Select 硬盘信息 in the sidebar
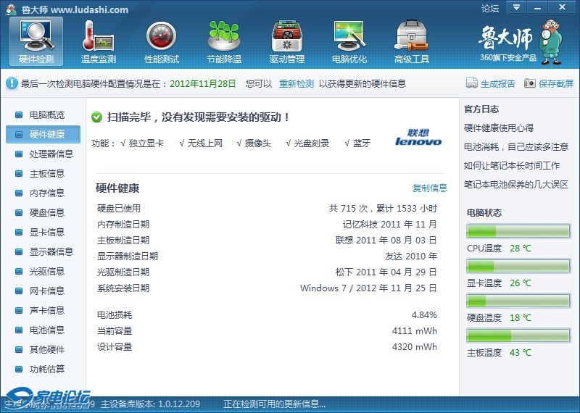This screenshot has height=413, width=580. (x=46, y=212)
